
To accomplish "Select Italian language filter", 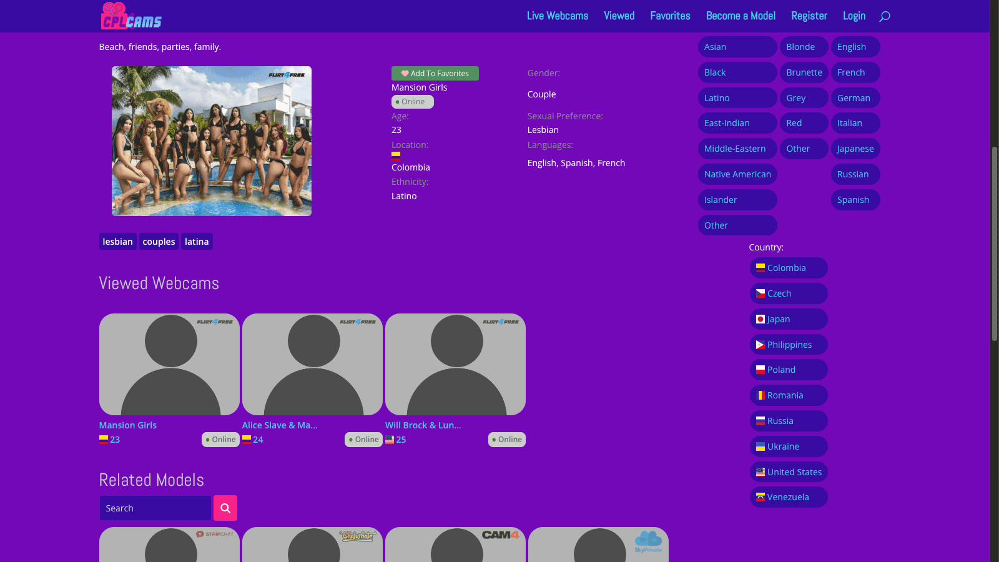I will pos(855,123).
